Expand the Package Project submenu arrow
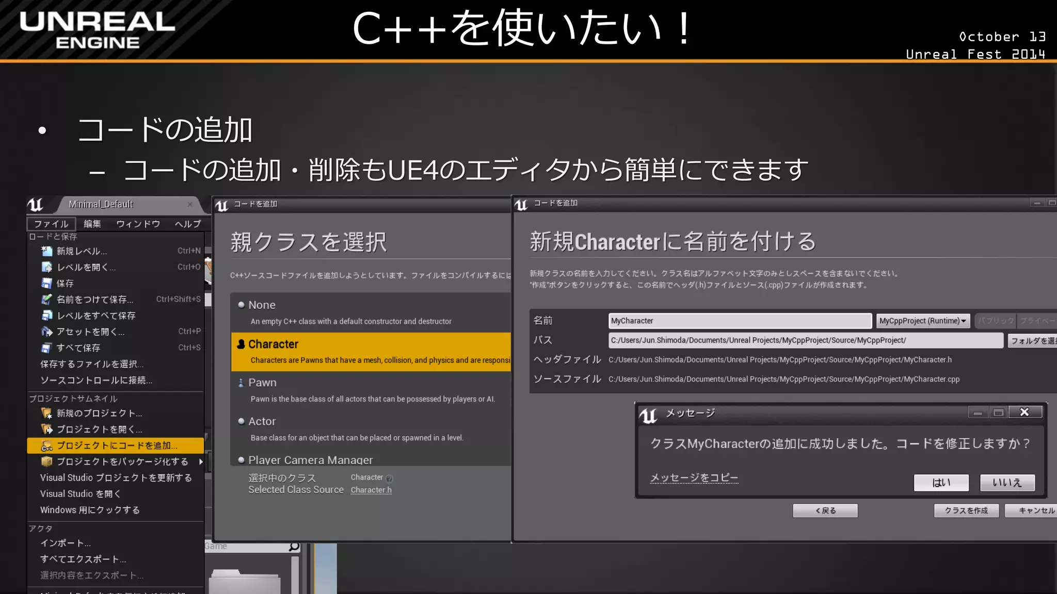 200,461
